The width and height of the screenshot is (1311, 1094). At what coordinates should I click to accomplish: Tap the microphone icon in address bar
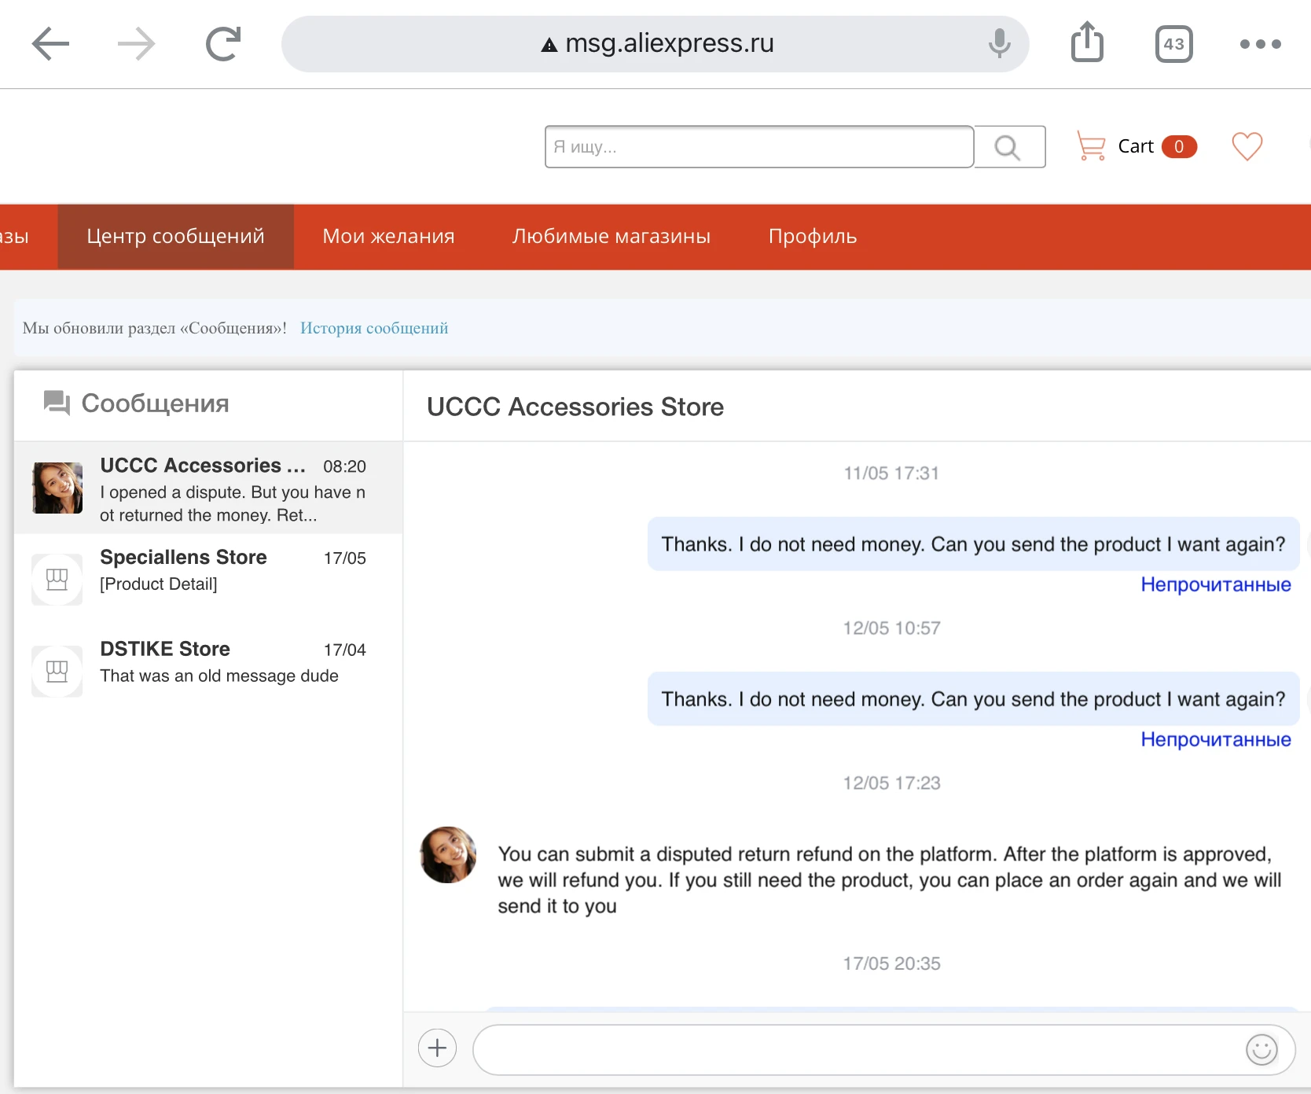pyautogui.click(x=999, y=43)
